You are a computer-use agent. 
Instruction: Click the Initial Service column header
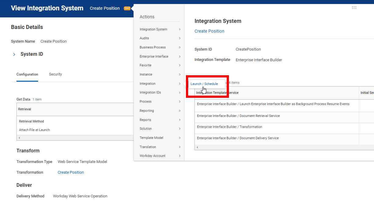[x=367, y=93]
